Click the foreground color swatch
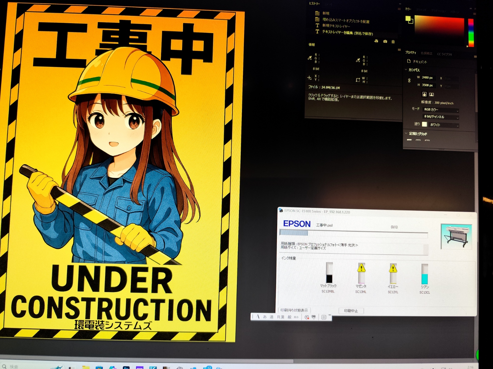 (x=408, y=19)
